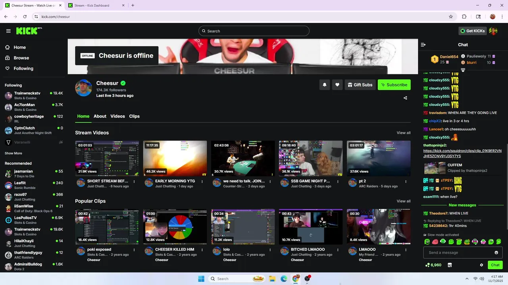Click Daniel654 top gifter in chat
Viewport: 508px width, 285px height.
click(x=444, y=59)
